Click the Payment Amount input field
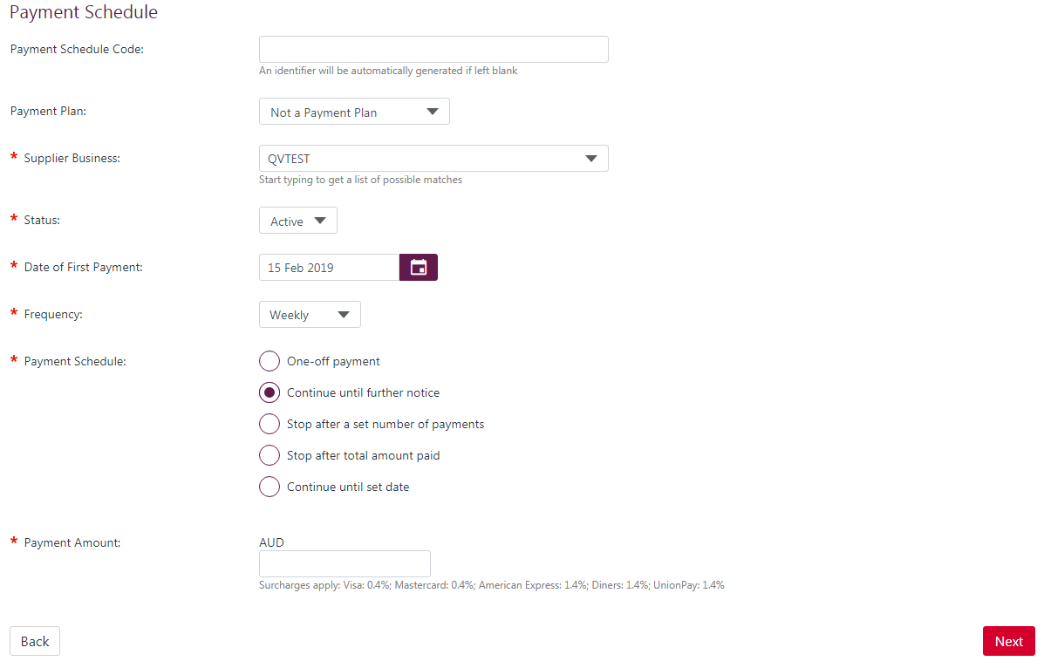 point(345,563)
